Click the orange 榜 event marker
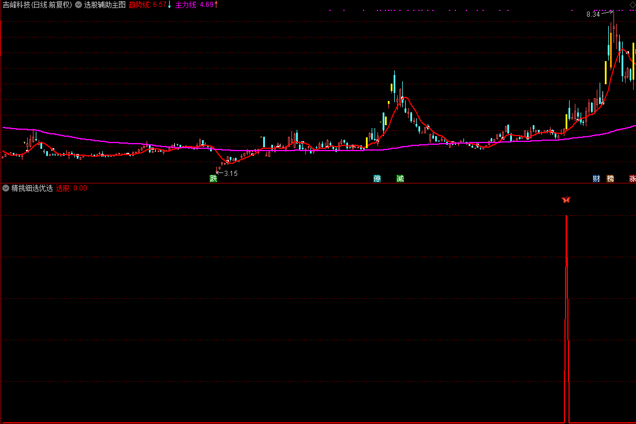636x424 pixels. 610,179
